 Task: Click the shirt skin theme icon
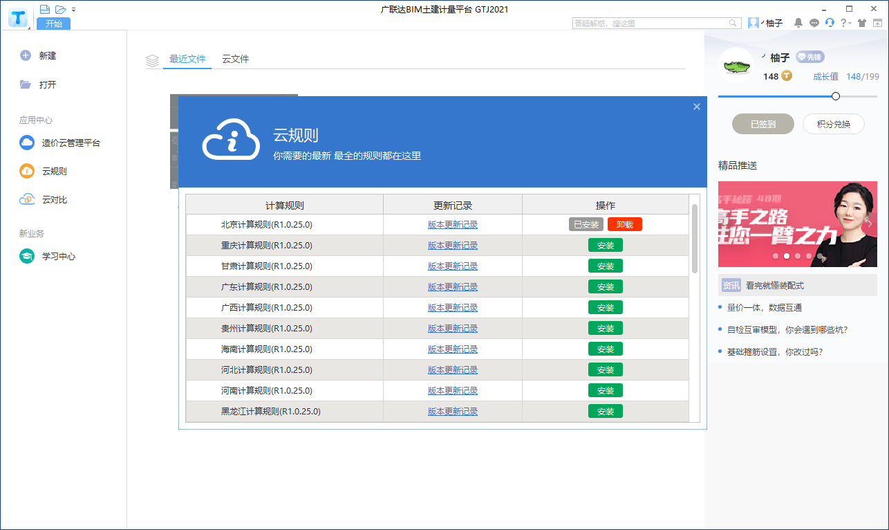pyautogui.click(x=861, y=23)
